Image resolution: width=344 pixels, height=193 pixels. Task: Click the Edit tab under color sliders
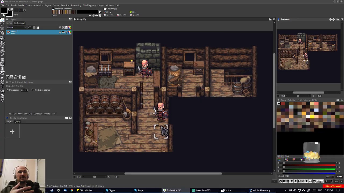tap(287, 176)
